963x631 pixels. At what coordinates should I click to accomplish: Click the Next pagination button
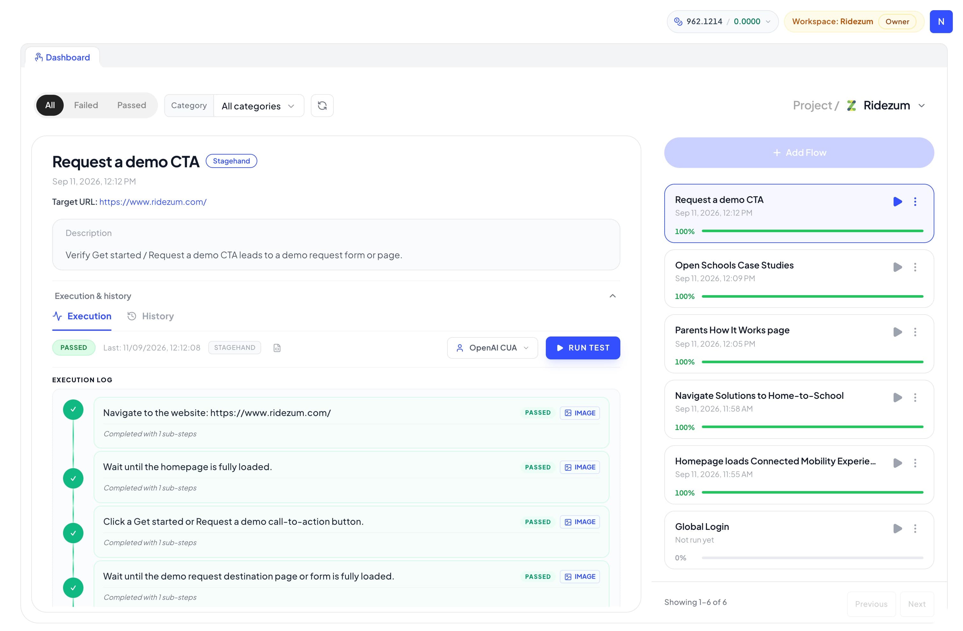point(917,604)
